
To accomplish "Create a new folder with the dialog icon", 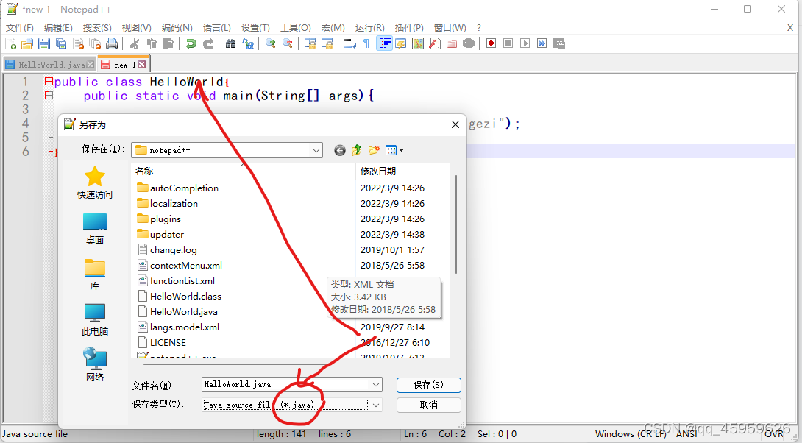I will point(374,150).
